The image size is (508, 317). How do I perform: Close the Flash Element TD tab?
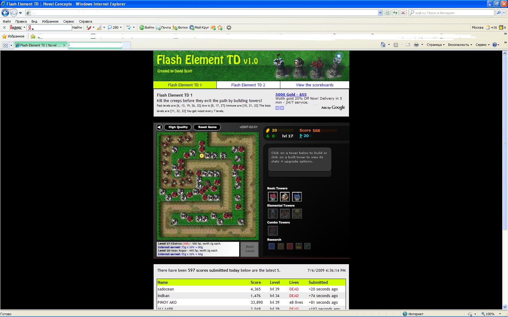pos(64,45)
